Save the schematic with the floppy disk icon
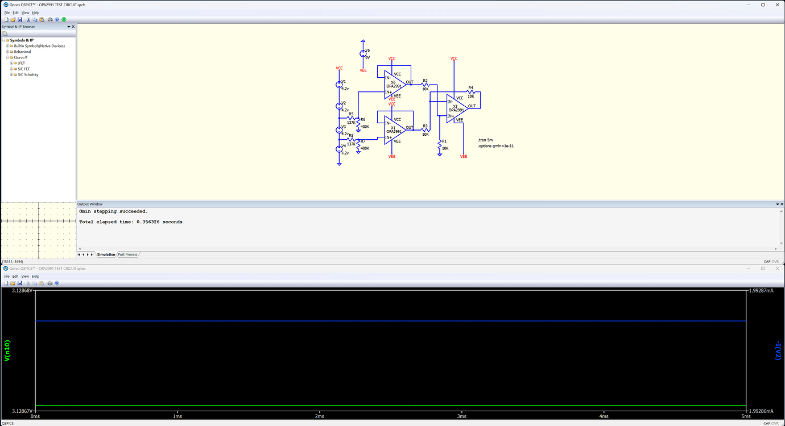This screenshot has width=785, height=426. 20,19
